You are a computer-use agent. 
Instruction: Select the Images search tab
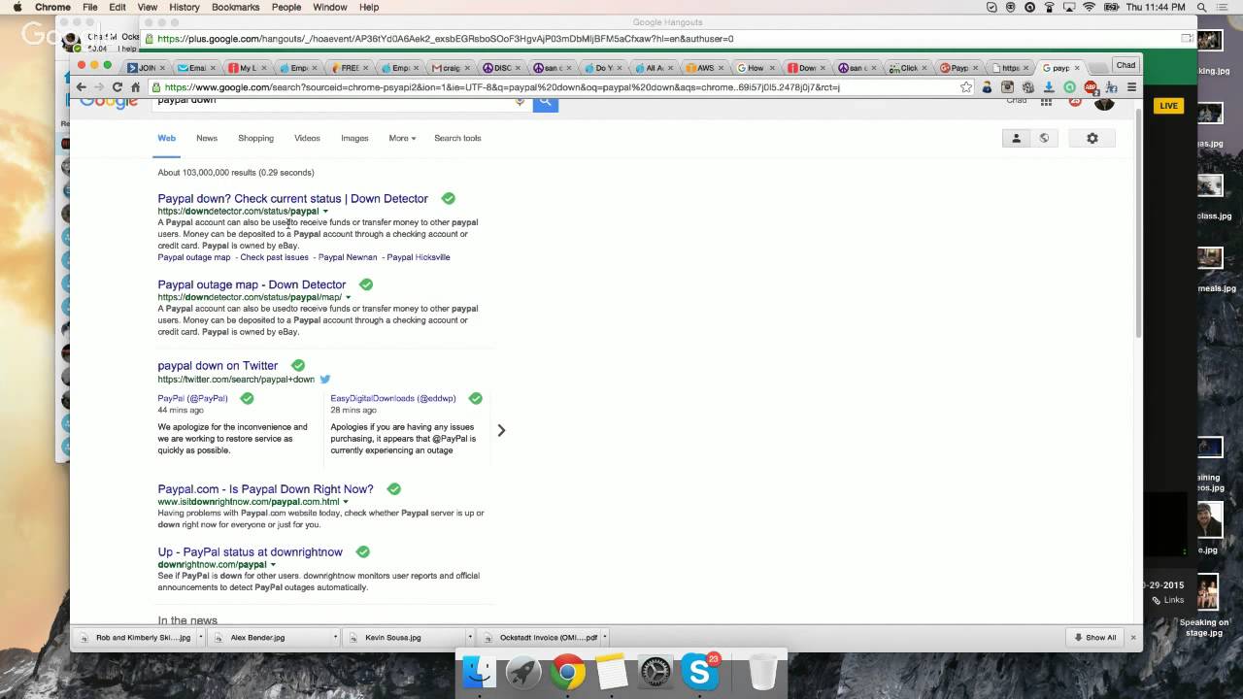354,138
